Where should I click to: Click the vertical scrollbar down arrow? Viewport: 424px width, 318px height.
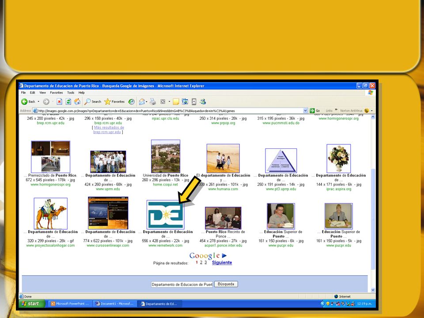tap(373, 290)
